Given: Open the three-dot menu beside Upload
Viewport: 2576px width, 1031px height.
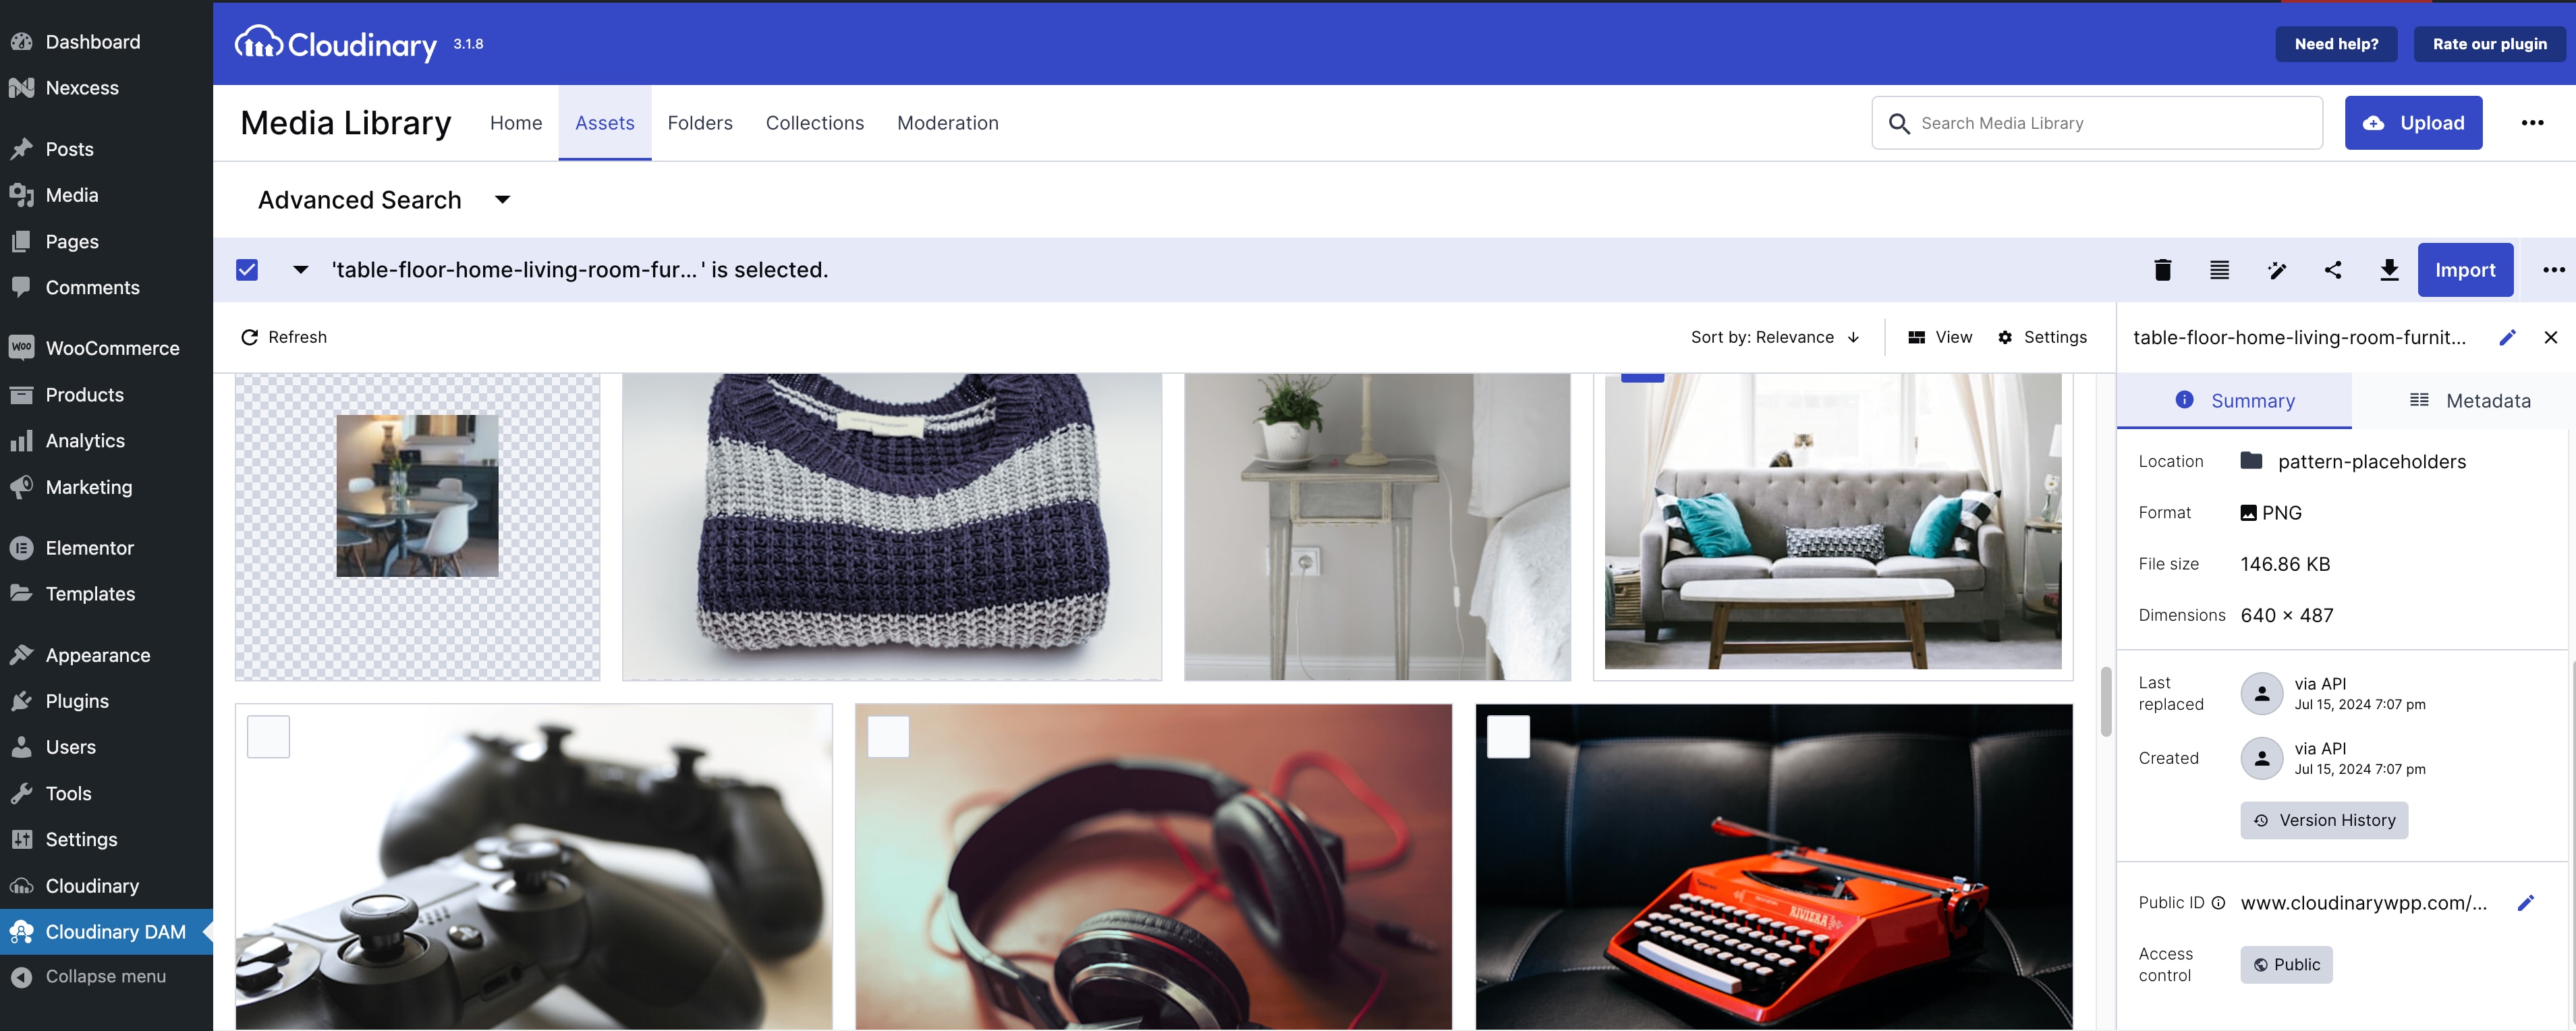Looking at the screenshot, I should pos(2532,123).
